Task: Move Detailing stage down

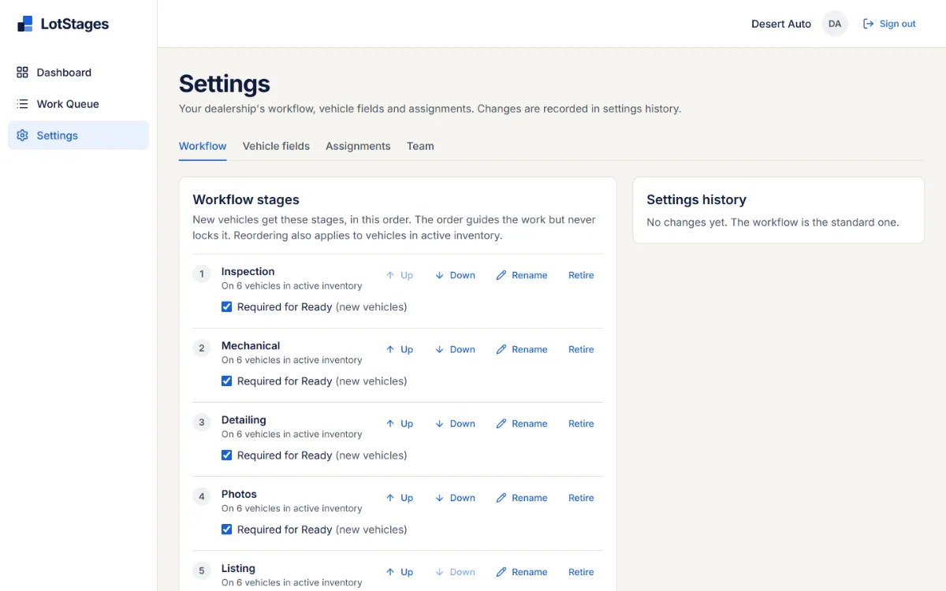Action: click(456, 423)
